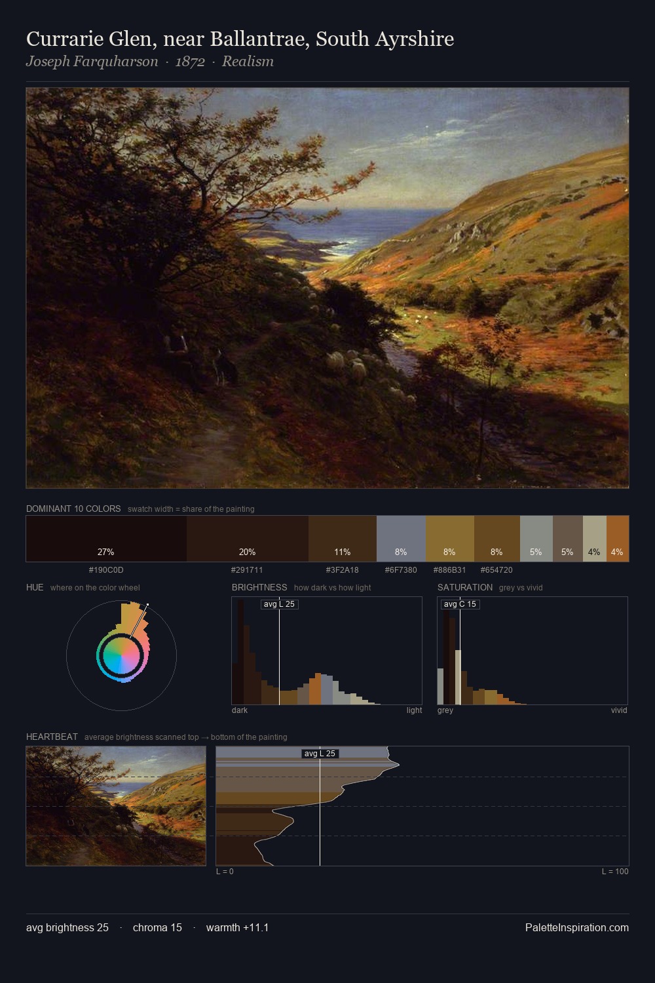Image resolution: width=655 pixels, height=983 pixels.
Task: Click hex label #190C0D
Action: 106,570
